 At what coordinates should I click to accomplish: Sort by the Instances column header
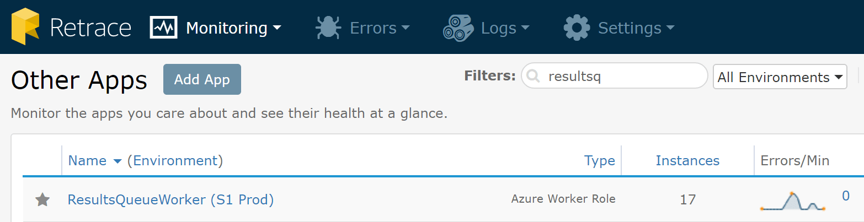(x=687, y=161)
